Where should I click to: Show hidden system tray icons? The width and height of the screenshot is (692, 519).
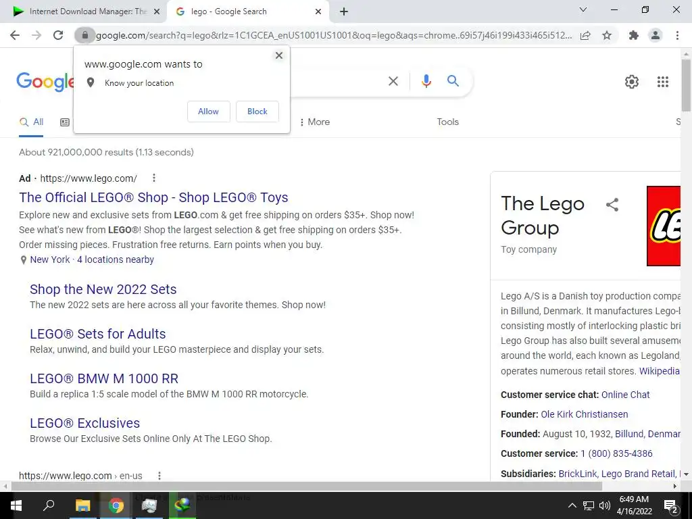pyautogui.click(x=572, y=505)
